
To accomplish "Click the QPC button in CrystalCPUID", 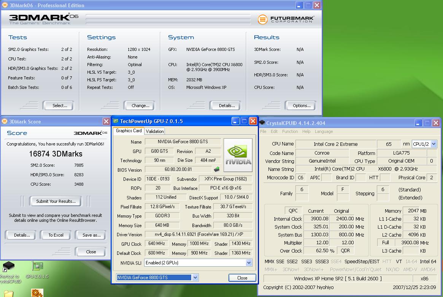I will (x=293, y=210).
